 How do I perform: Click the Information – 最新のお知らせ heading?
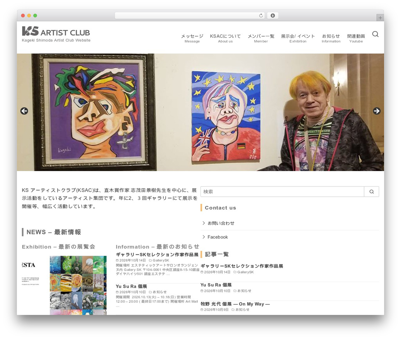click(158, 247)
